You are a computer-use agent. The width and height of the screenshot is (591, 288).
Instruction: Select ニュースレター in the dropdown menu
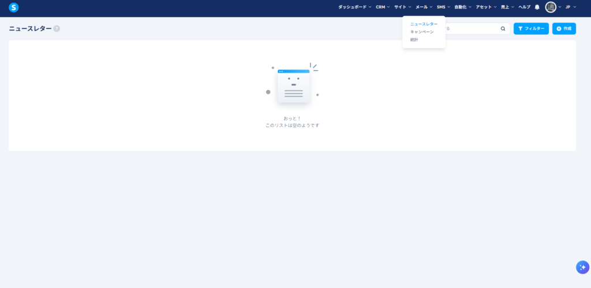pos(424,24)
